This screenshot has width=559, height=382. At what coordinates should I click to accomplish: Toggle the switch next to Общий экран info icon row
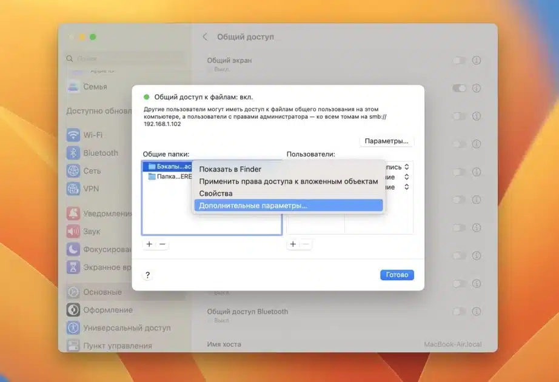click(x=459, y=60)
